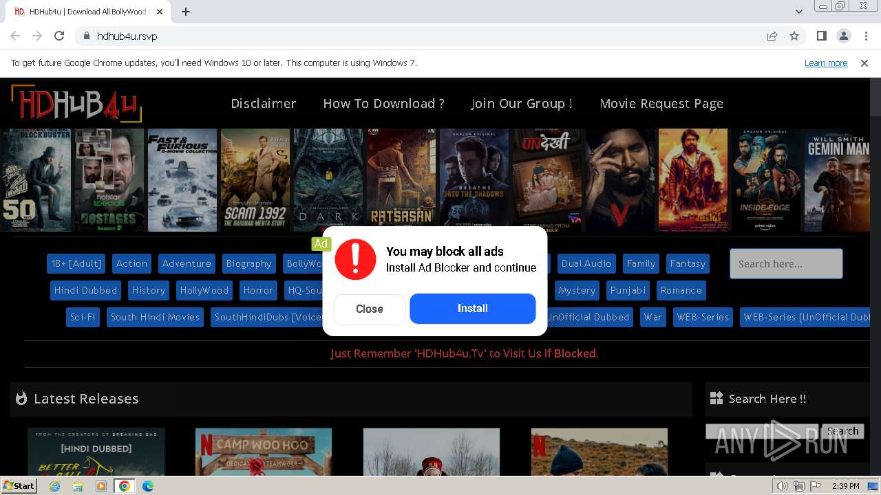Select the Mystery category tag
This screenshot has height=495, width=881.
[x=577, y=290]
